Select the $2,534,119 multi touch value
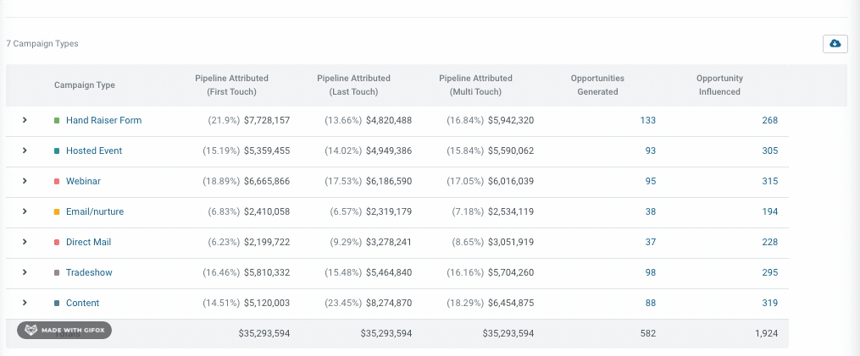This screenshot has width=860, height=356. [x=511, y=211]
